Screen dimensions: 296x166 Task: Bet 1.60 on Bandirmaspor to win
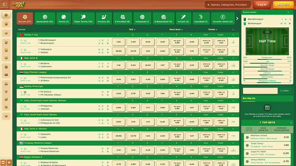118,42
